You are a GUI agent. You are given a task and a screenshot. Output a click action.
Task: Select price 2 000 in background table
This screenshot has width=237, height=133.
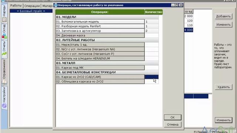tap(188, 16)
